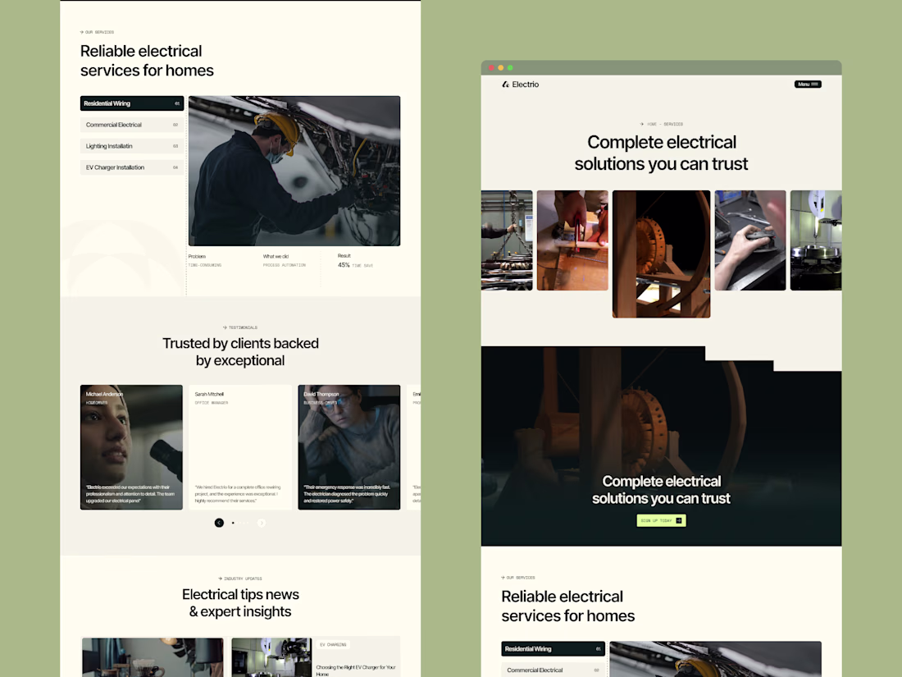902x677 pixels.
Task: Click the white heading on the dark hero banner
Action: 661,489
